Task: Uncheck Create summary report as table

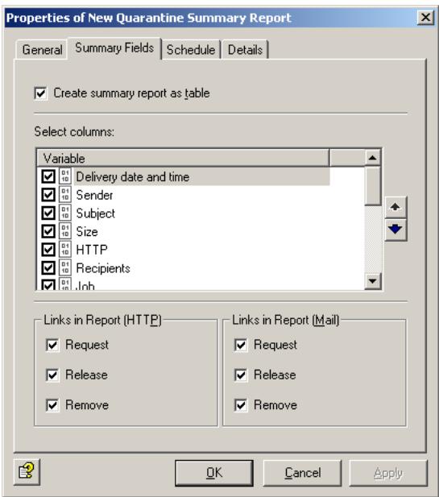Action: 41,93
